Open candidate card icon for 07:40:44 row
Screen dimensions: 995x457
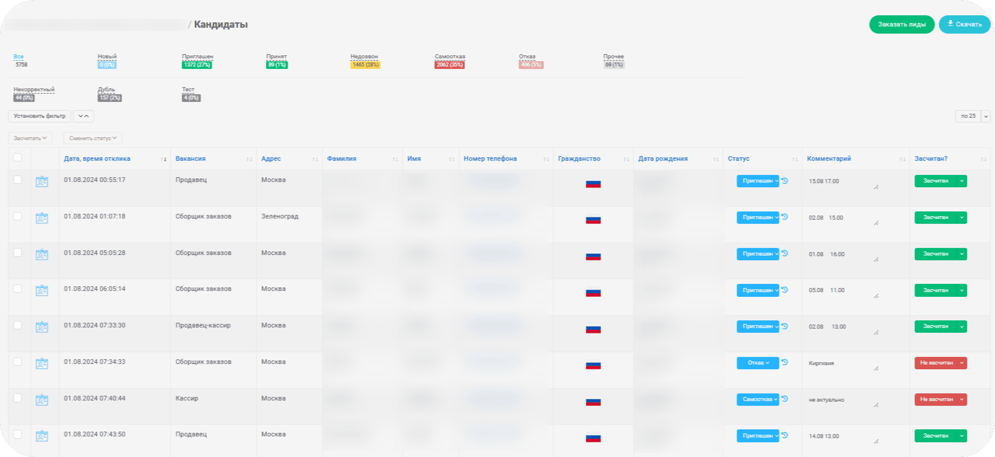pos(42,400)
